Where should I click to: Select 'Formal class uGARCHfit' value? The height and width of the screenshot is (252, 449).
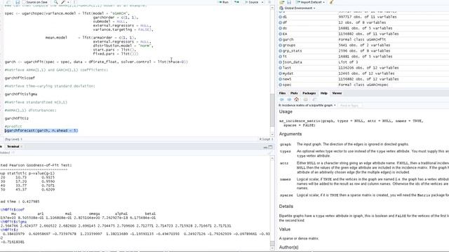tap(362, 39)
